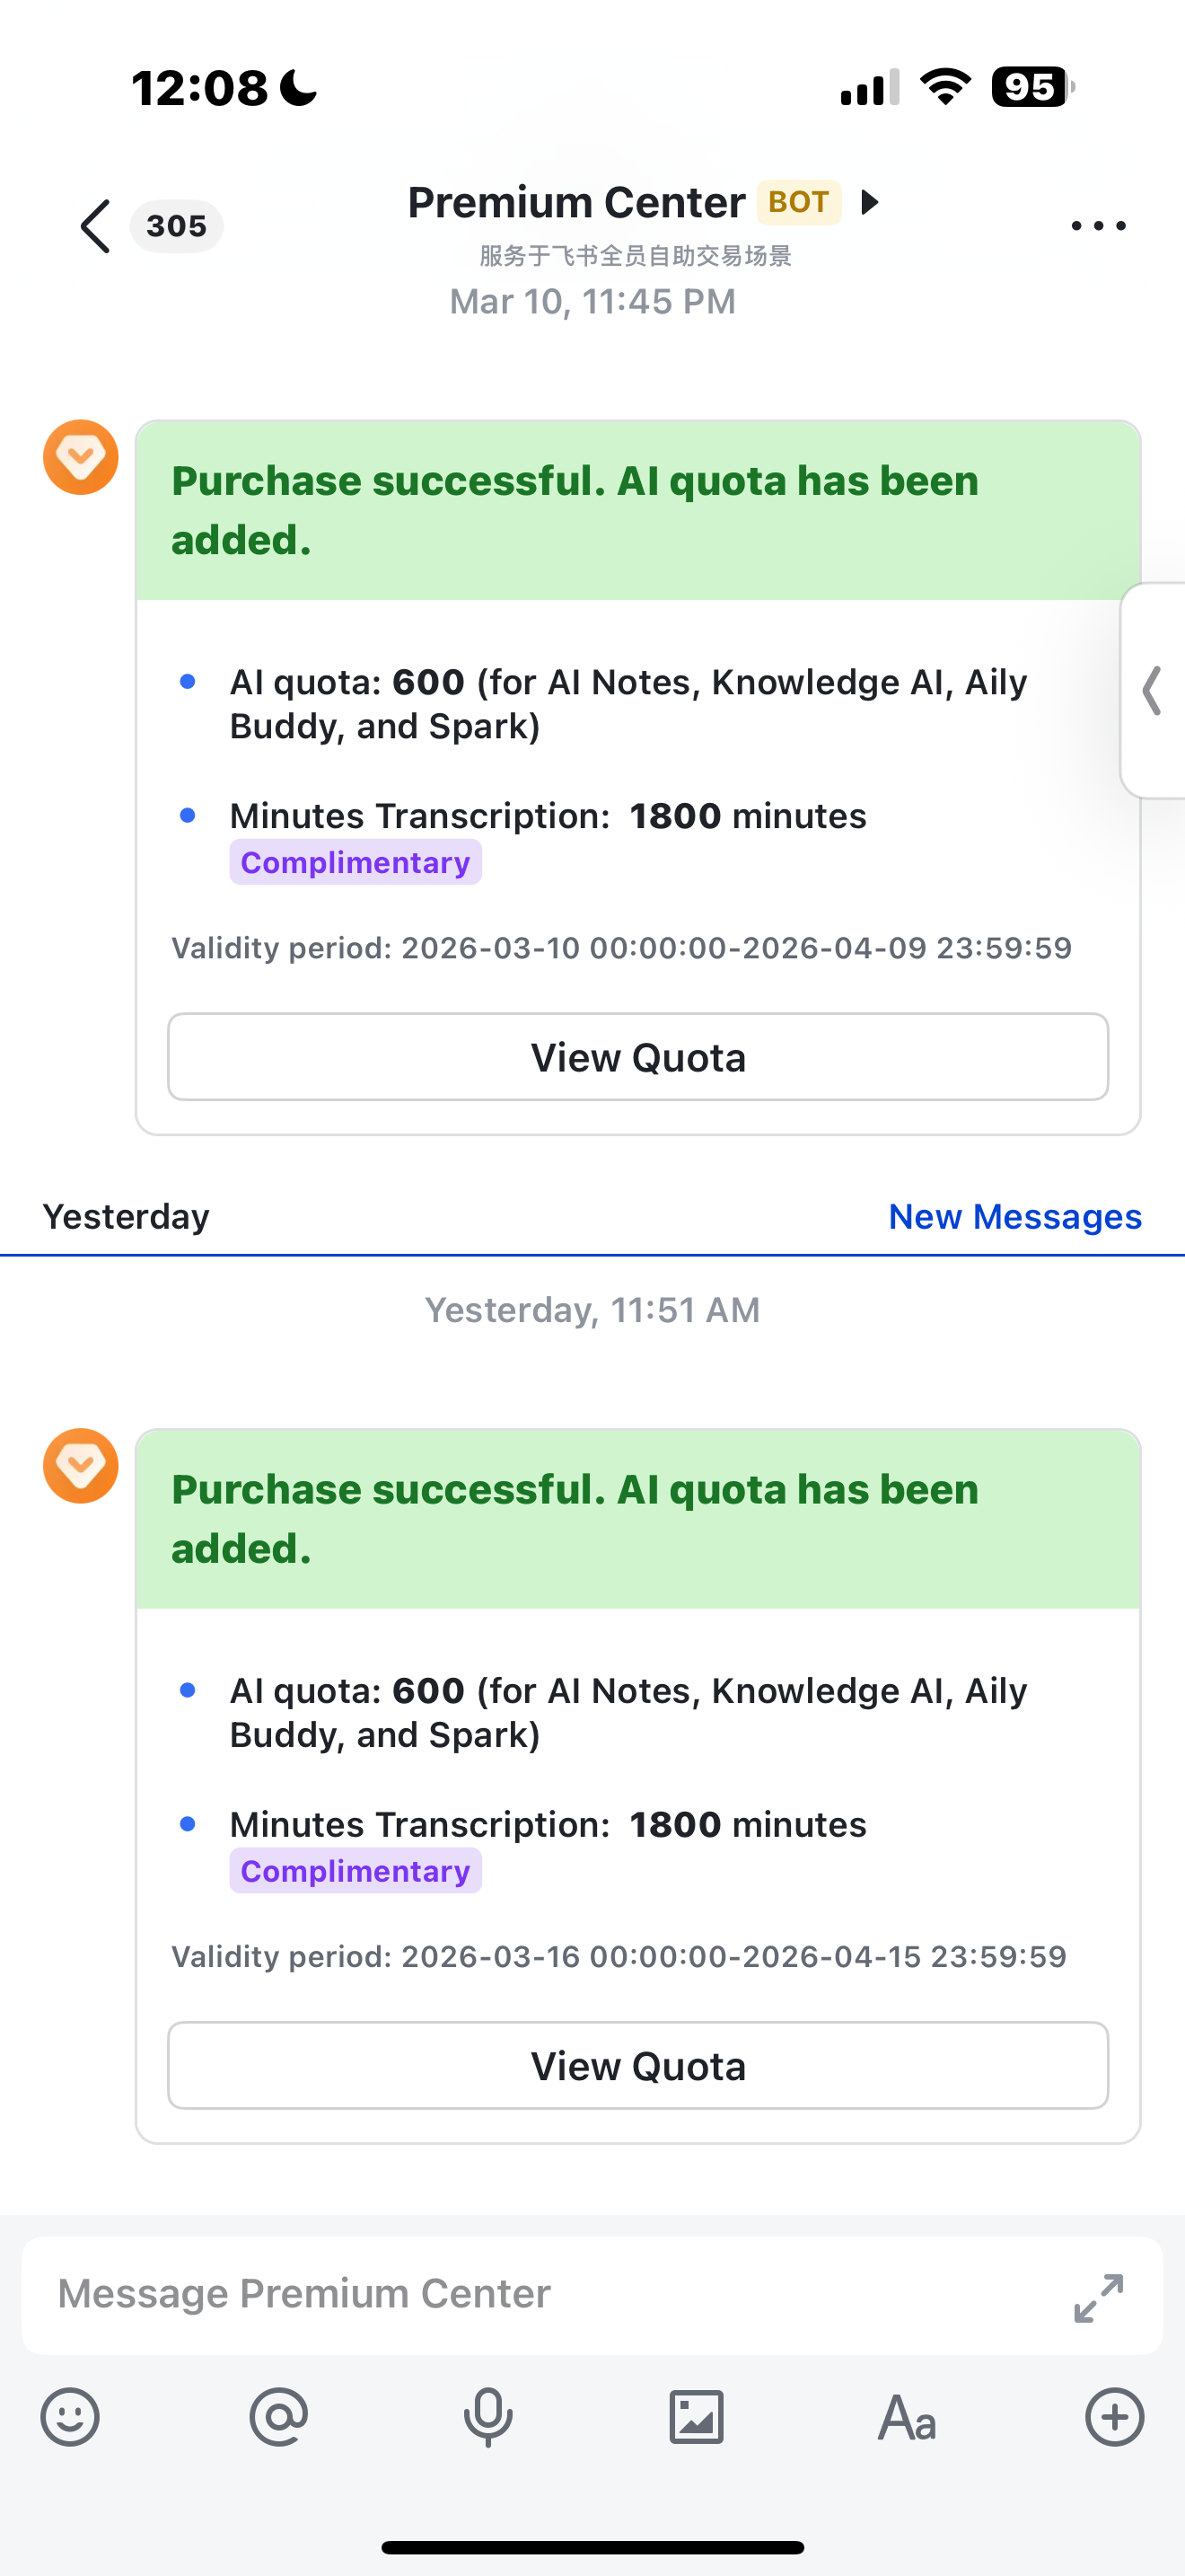Focus the Message Premium Center field

(540, 2294)
